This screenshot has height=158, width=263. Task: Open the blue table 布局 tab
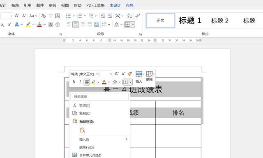coord(129,5)
